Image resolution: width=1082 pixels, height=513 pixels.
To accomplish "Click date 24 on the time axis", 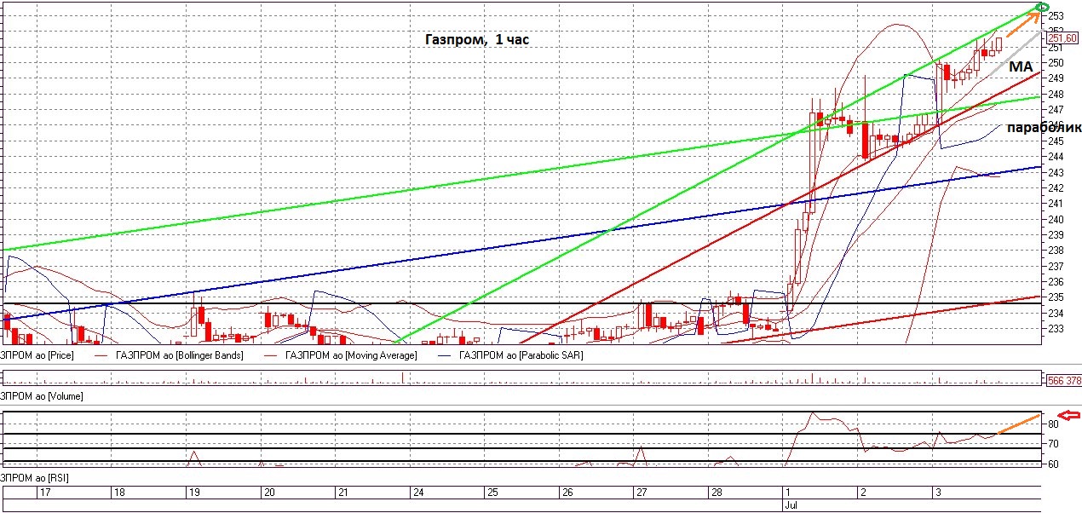I will click(x=417, y=493).
